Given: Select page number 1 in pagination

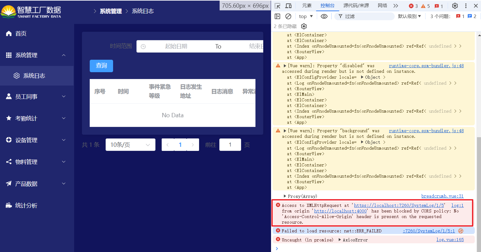Looking at the screenshot, I should tap(180, 145).
